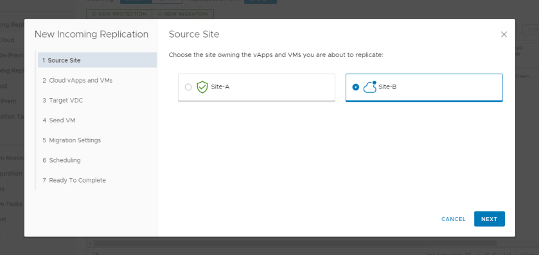Click the horizontal scrollbar behind the dialog
Screen dimensions: 539x255
(x=295, y=243)
